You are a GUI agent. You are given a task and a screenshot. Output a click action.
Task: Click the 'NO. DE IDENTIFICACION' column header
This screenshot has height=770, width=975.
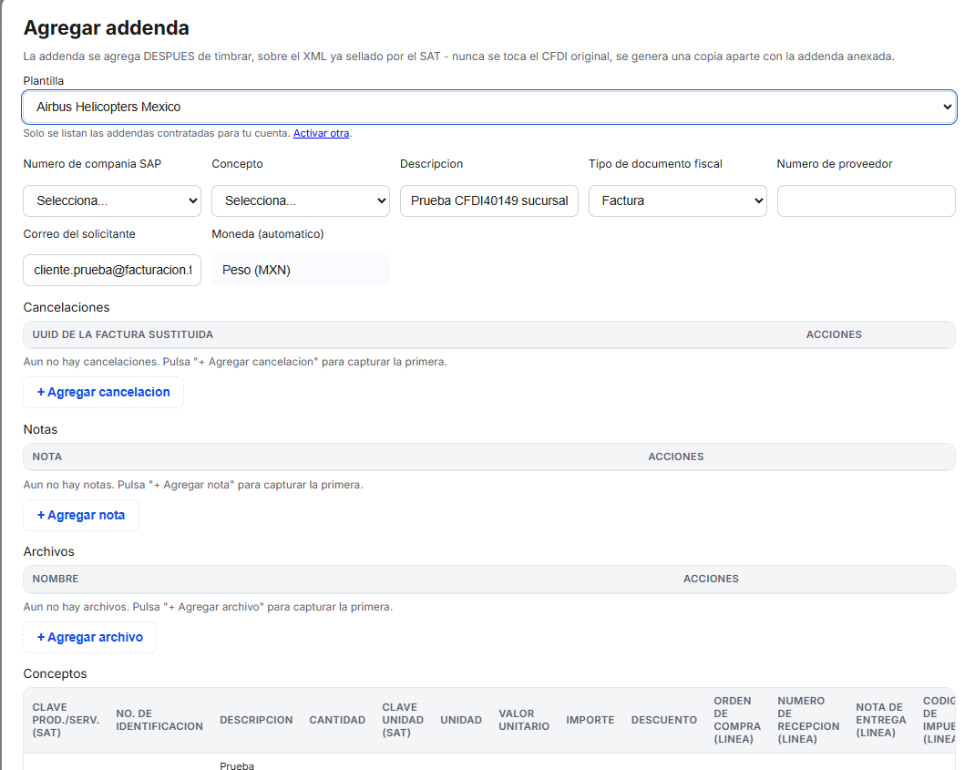pyautogui.click(x=159, y=720)
